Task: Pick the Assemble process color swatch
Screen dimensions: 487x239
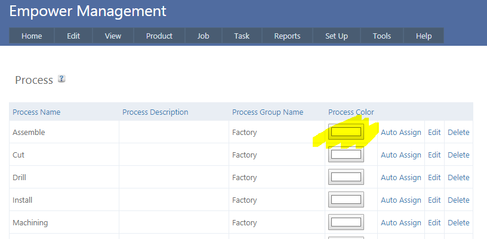Action: pos(346,132)
